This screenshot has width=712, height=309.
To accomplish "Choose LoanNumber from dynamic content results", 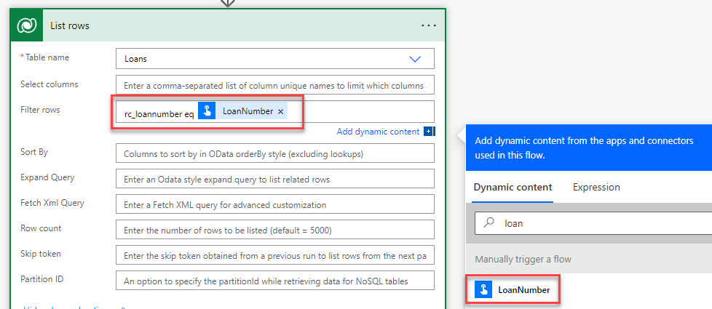I will [x=523, y=290].
